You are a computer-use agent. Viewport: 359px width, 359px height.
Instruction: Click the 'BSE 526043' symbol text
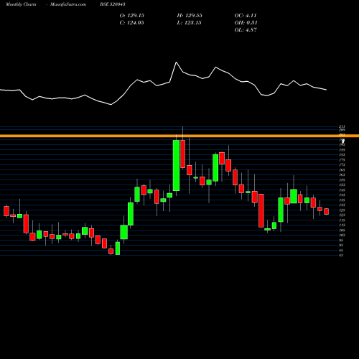113,4
